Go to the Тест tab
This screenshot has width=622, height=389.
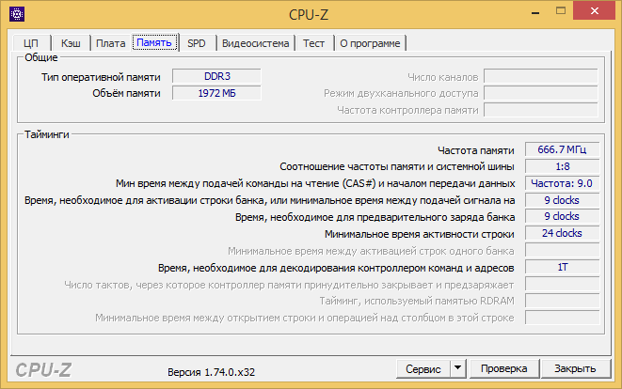[x=313, y=43]
